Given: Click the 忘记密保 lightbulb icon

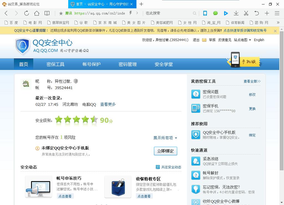Looking at the screenshot, I should click(x=196, y=189).
